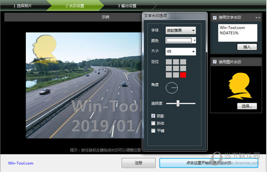
Task: Toggle the 阴影 shadow checkbox
Action: (x=153, y=116)
